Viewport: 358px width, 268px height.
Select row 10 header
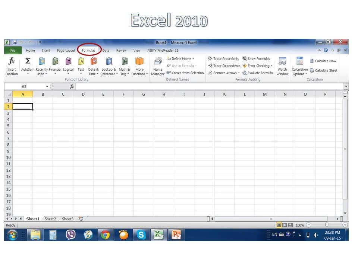pos(8,157)
